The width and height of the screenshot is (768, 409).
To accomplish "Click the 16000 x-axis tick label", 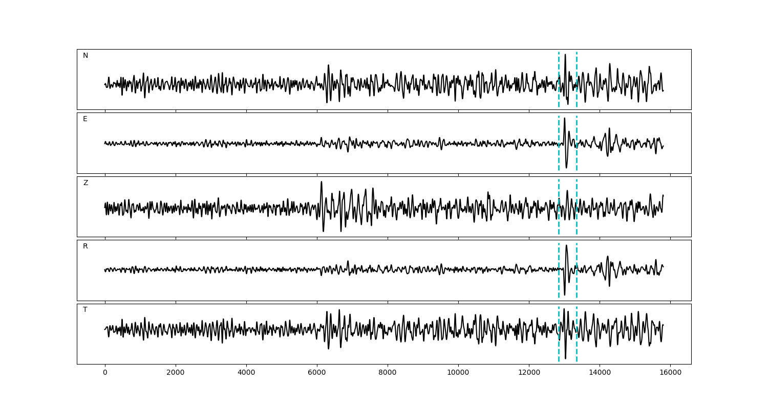I will 670,373.
